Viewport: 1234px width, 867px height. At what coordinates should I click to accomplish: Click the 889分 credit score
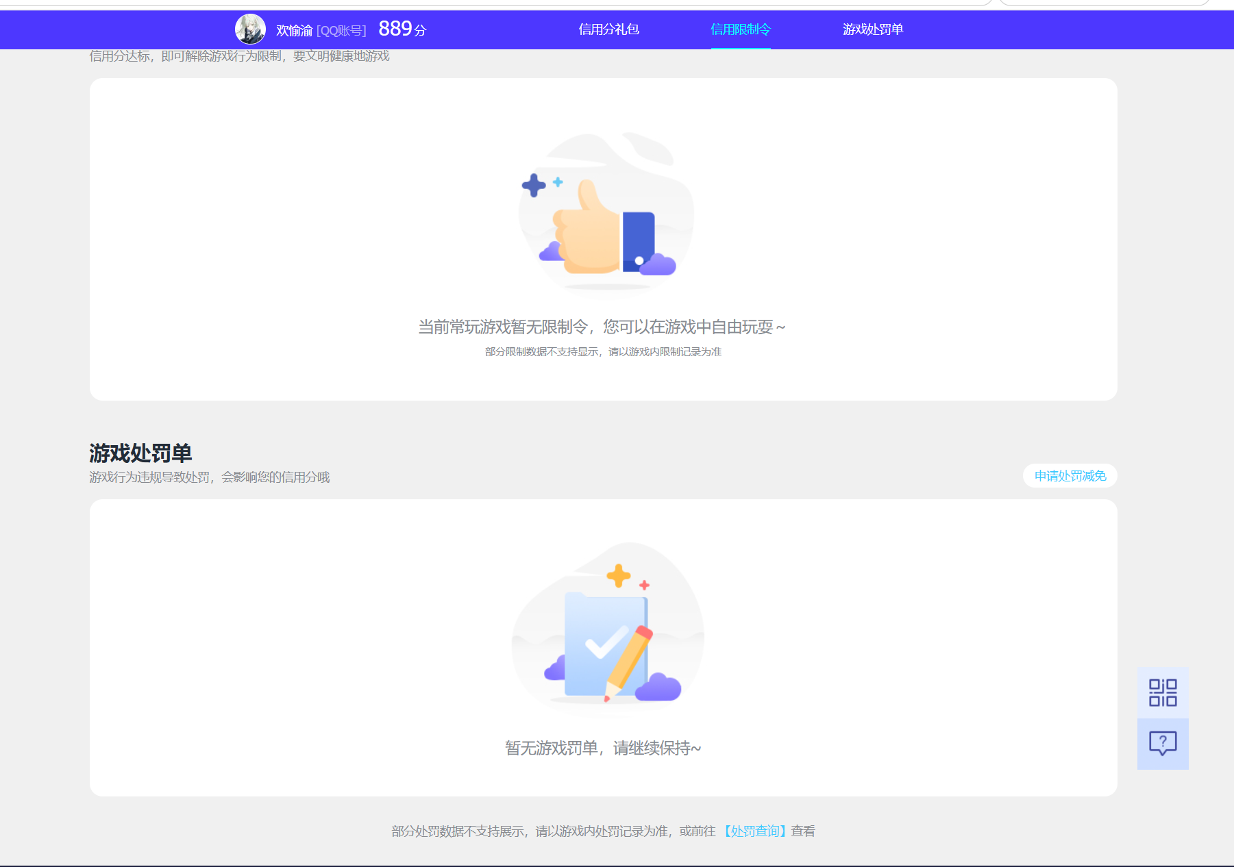[402, 29]
